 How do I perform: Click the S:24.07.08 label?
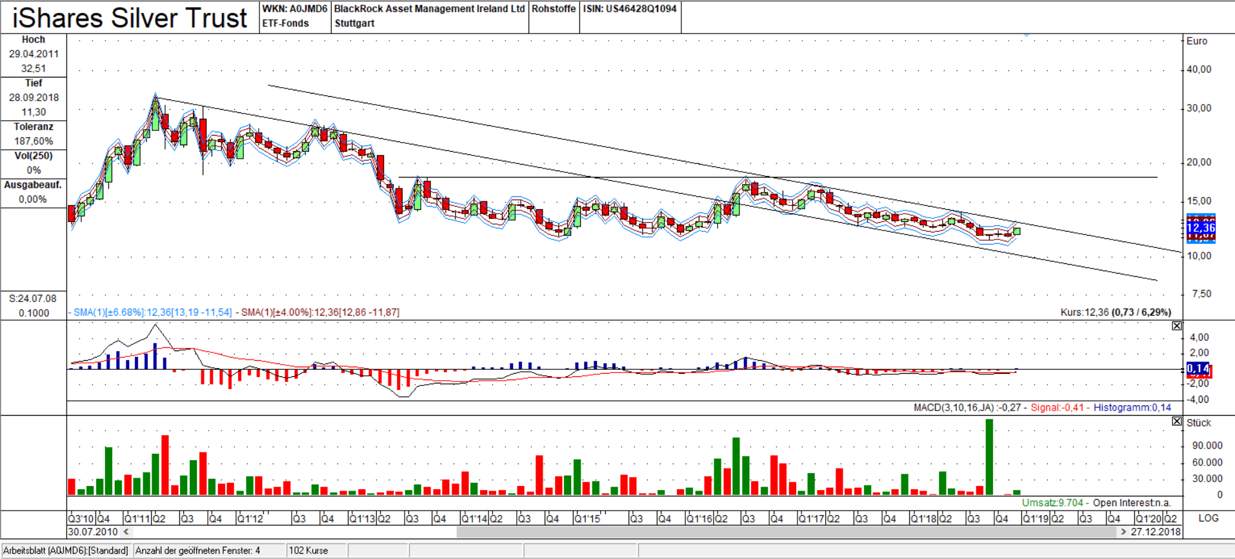pyautogui.click(x=33, y=298)
